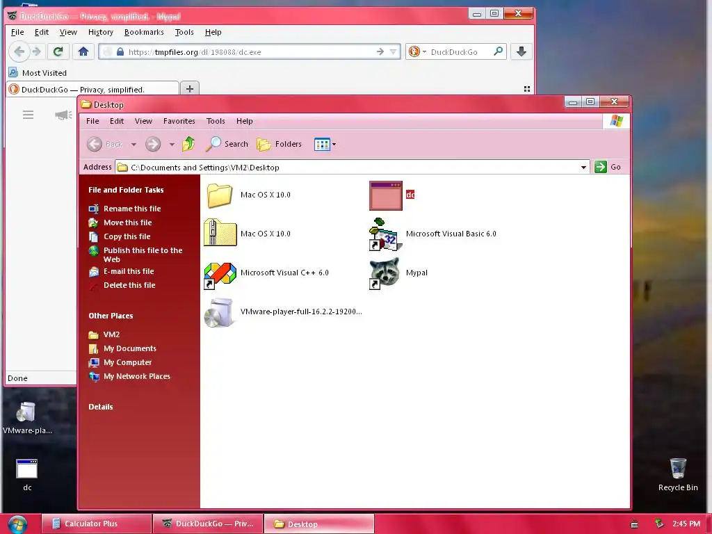The image size is (712, 534).
Task: Select the Mypal raccoon shortcut
Action: [398, 273]
